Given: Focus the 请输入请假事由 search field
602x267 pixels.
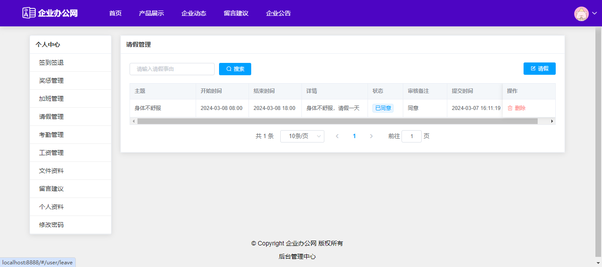Looking at the screenshot, I should [x=172, y=69].
